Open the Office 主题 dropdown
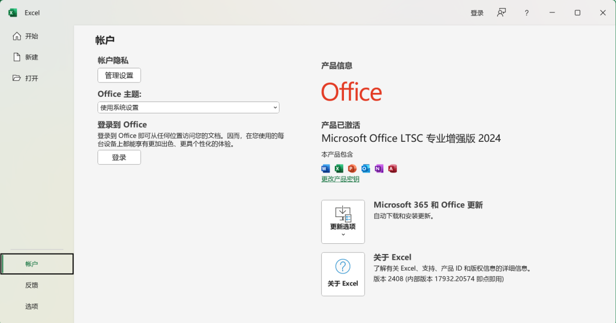The width and height of the screenshot is (616, 323). [x=188, y=108]
